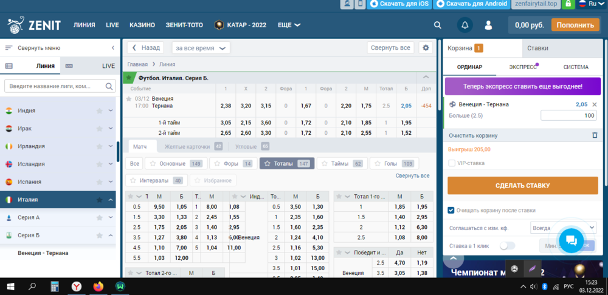Click the lock icon in the top bar
The width and height of the screenshot is (608, 295).
[568, 4]
